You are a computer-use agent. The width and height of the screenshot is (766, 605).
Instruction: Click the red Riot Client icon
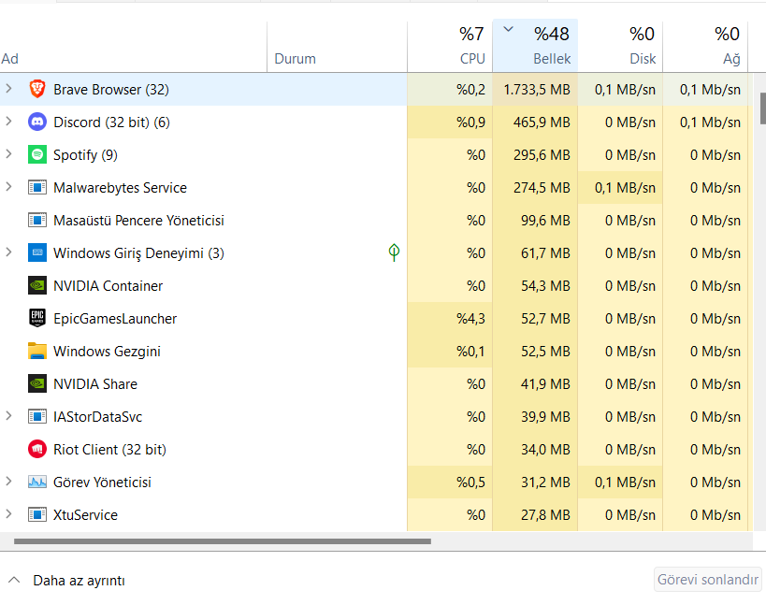point(37,450)
